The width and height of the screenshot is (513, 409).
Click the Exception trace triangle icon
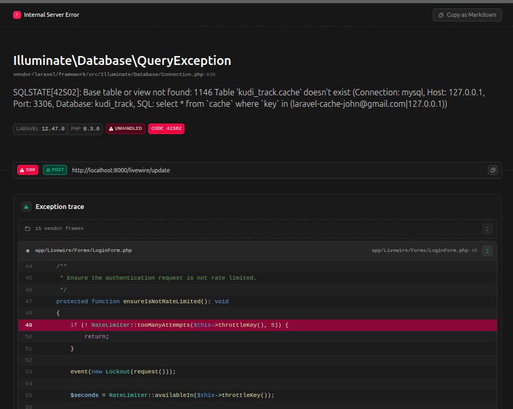click(26, 207)
